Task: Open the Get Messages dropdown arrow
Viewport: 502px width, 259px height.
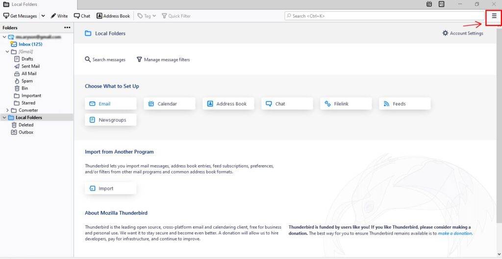Action: pyautogui.click(x=43, y=16)
